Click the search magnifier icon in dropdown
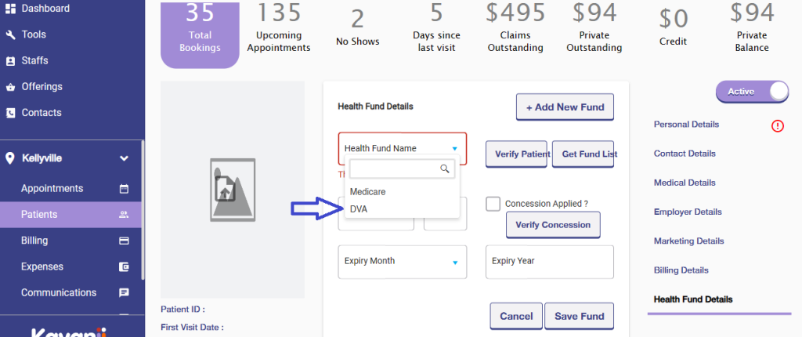Screen dimensions: 802x337 [445, 168]
